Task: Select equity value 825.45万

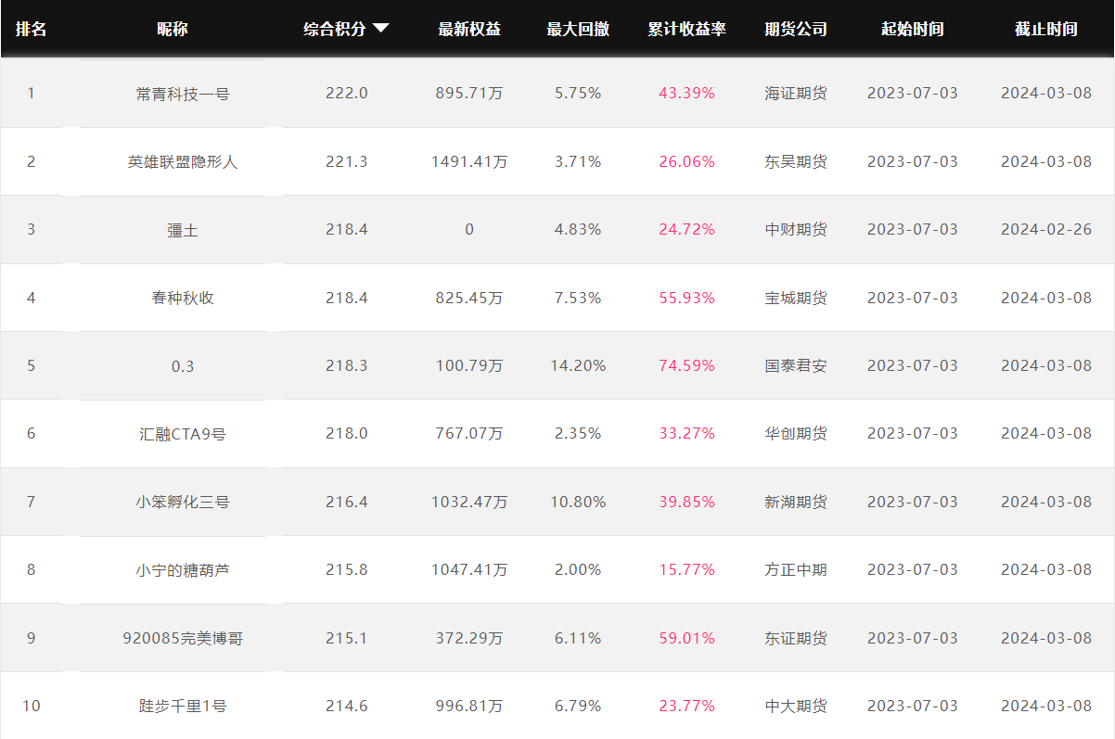Action: pyautogui.click(x=469, y=298)
